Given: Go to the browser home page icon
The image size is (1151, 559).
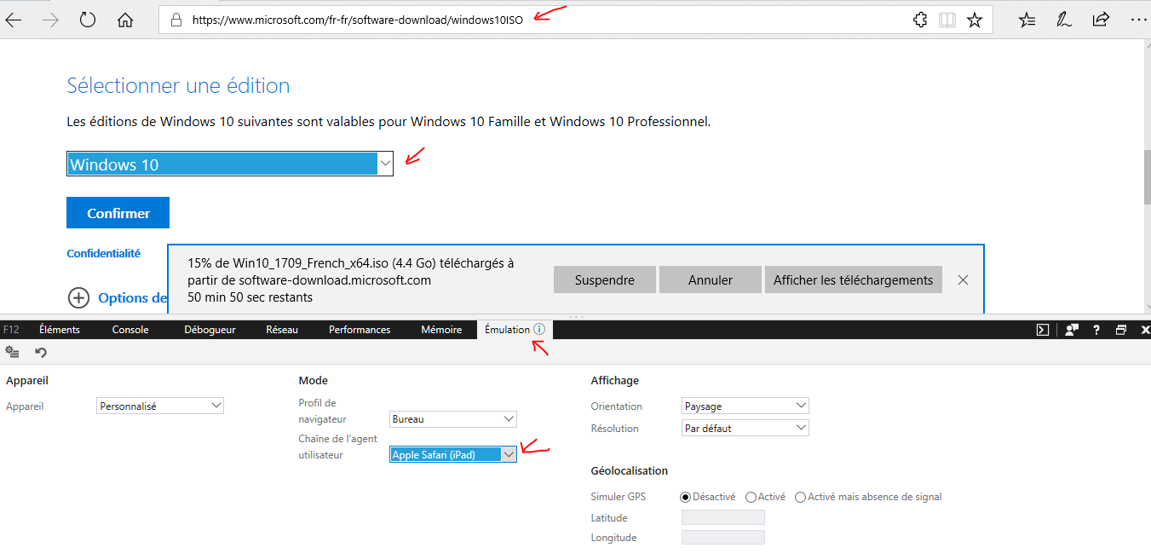Looking at the screenshot, I should (125, 20).
